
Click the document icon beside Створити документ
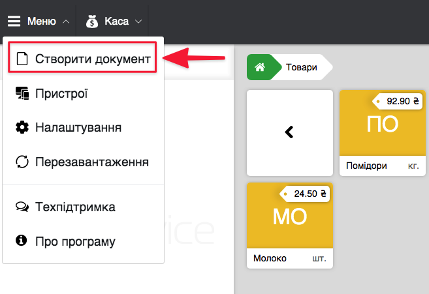click(x=22, y=59)
